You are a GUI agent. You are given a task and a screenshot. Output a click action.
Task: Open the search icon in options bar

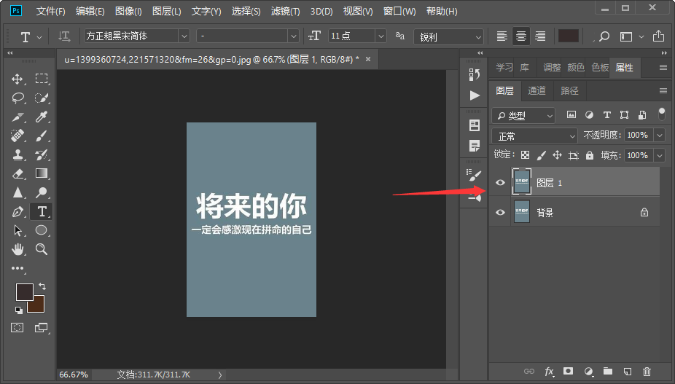coord(604,36)
